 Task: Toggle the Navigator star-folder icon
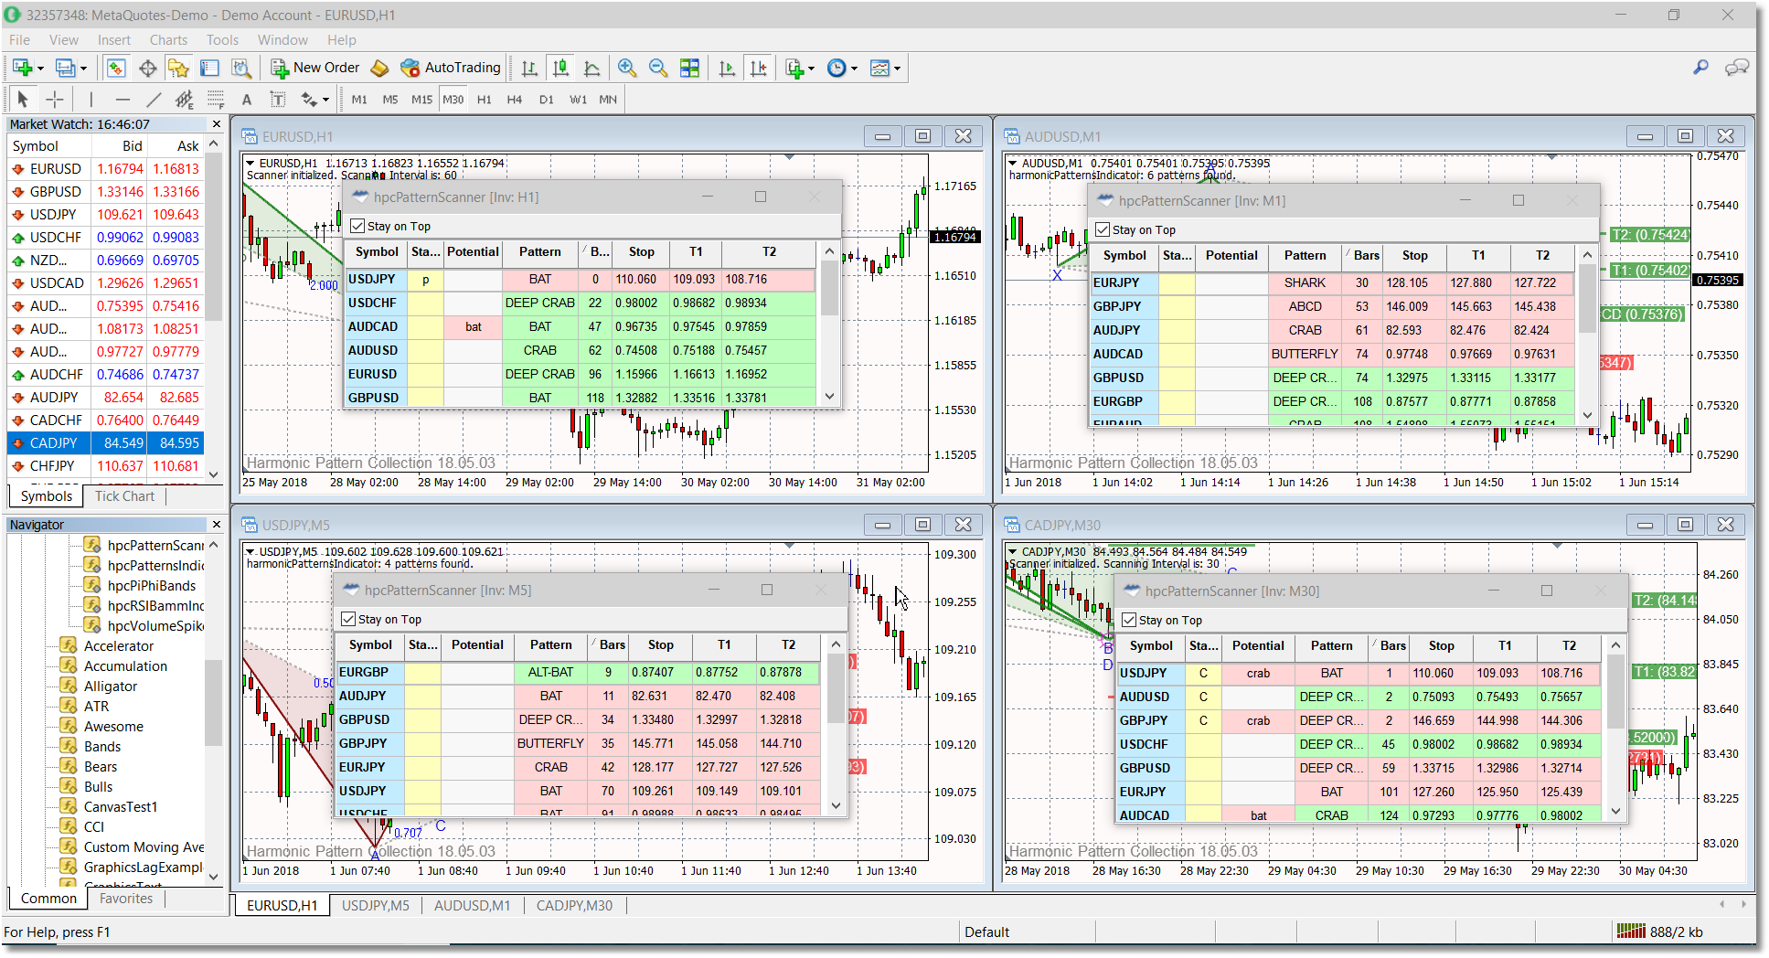[178, 68]
